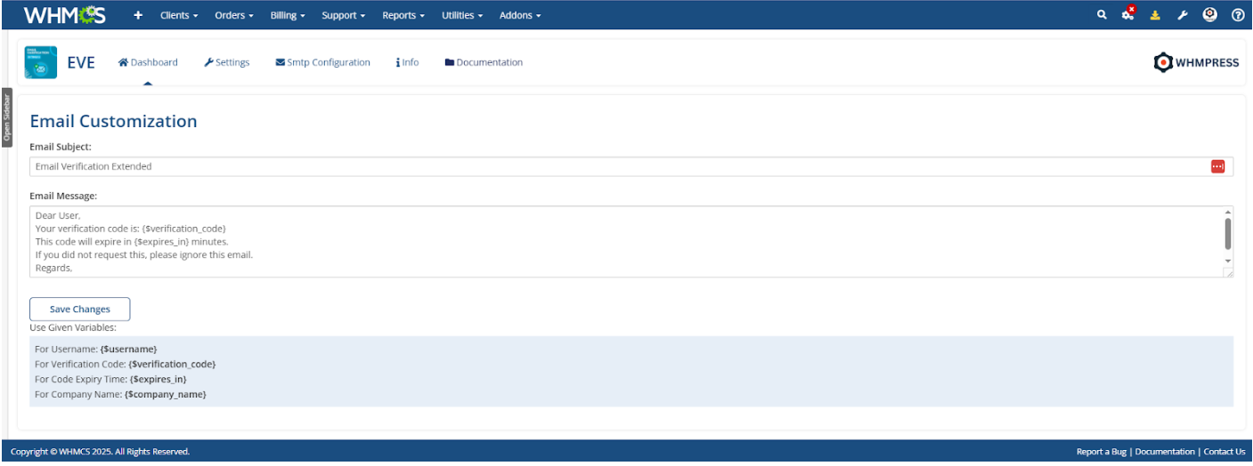This screenshot has width=1253, height=466.
Task: Click the search magnifier icon in top bar
Action: pos(1102,15)
